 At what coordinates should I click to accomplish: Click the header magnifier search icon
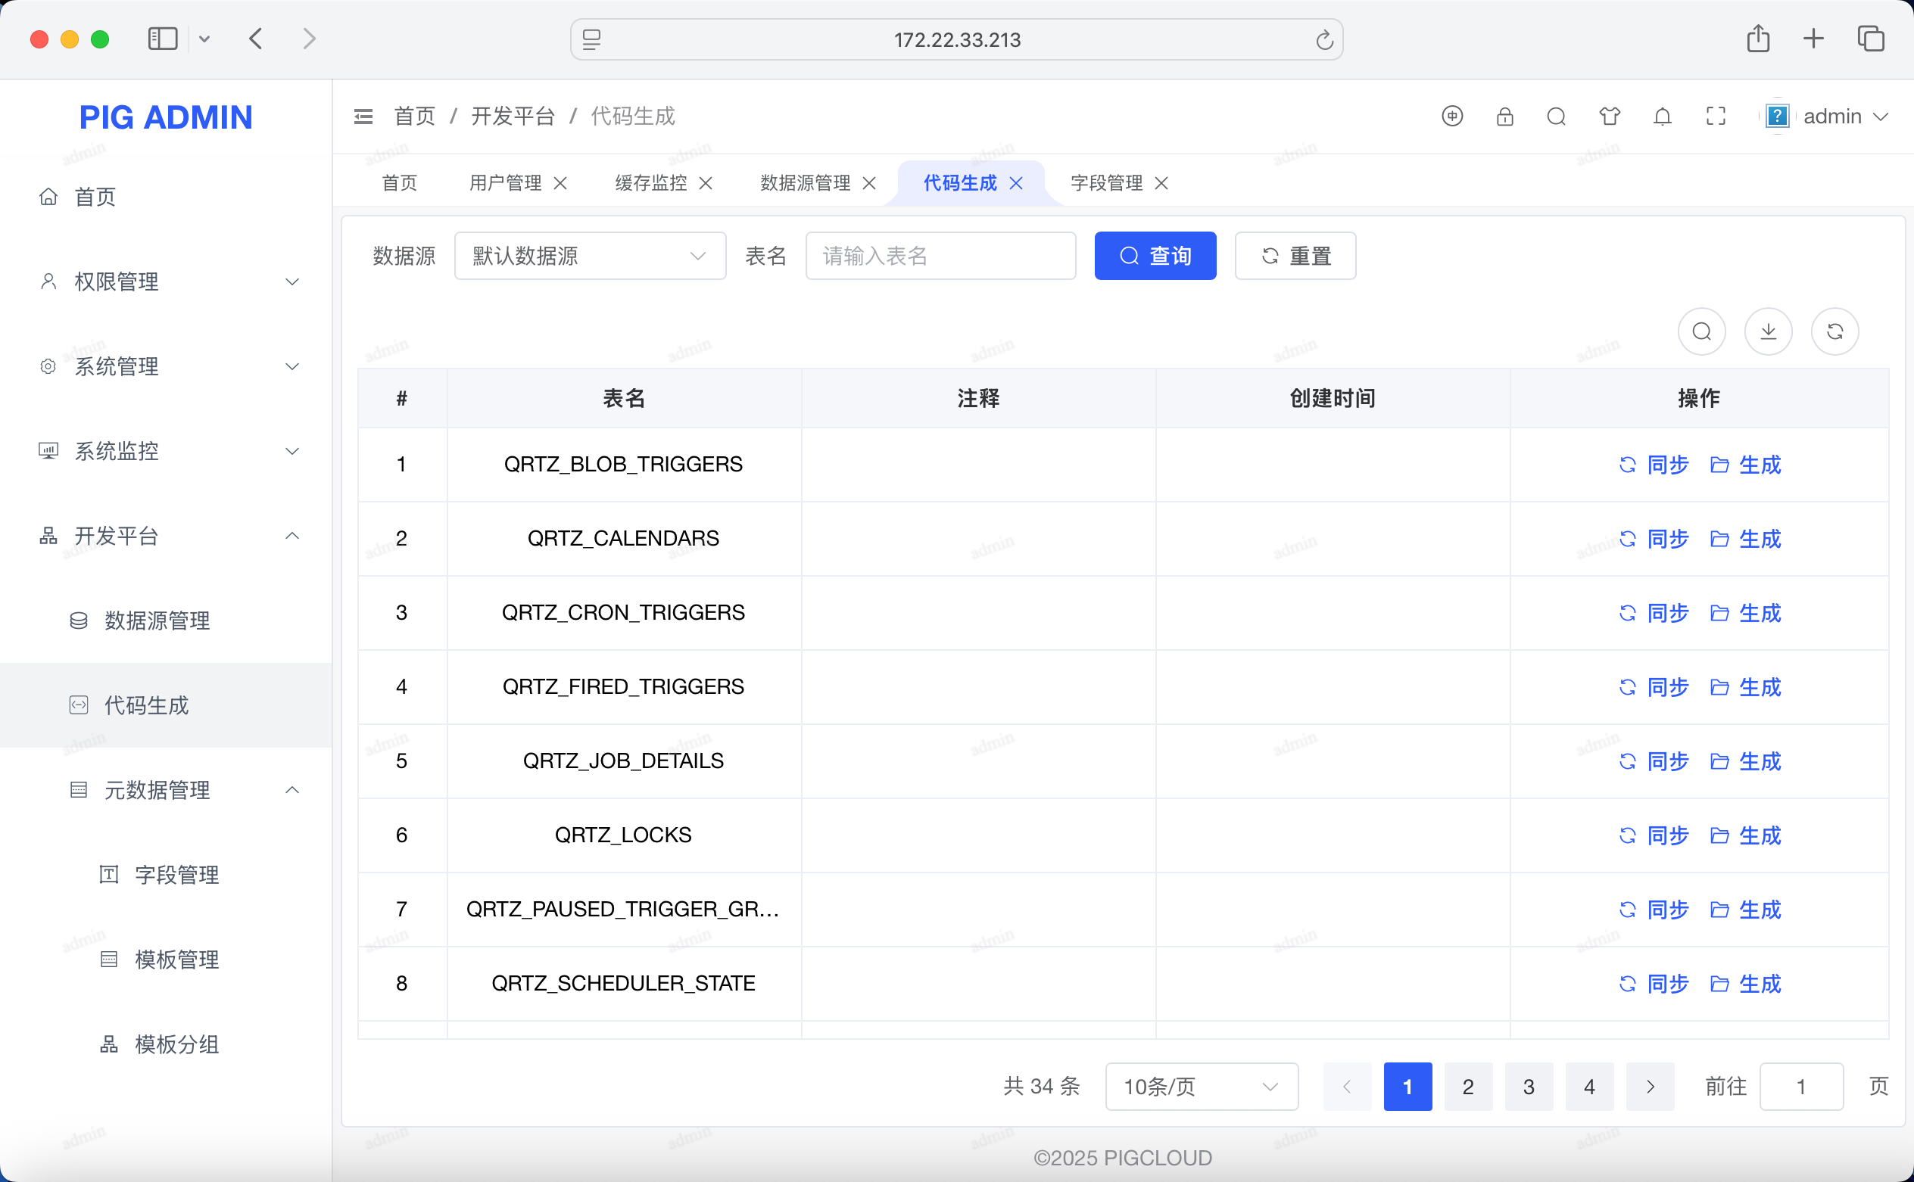point(1556,117)
